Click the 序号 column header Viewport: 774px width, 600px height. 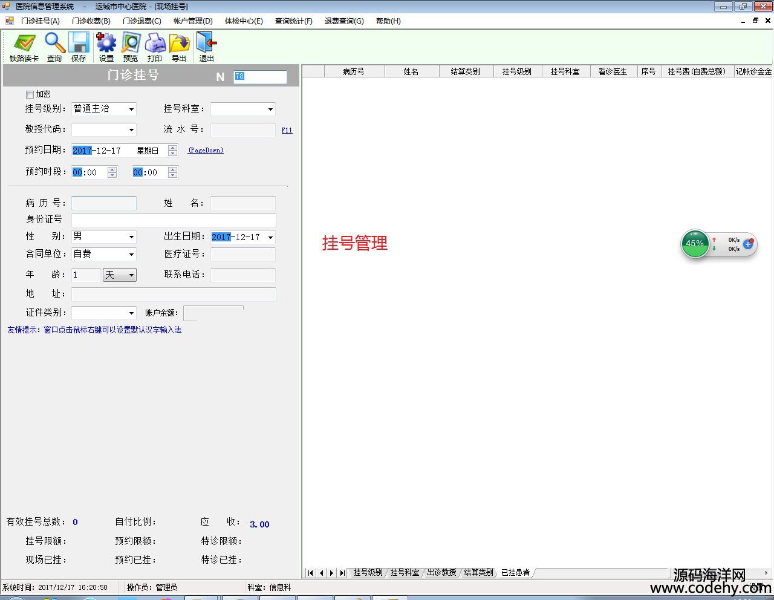649,71
